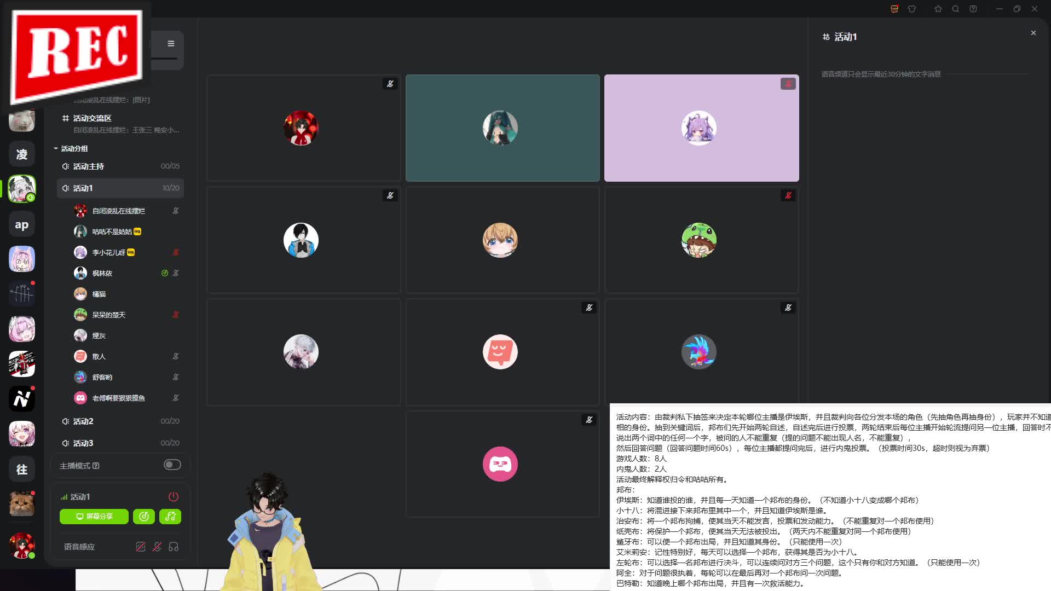Toggle the headphone deafen icon
This screenshot has width=1051, height=591.
click(174, 547)
